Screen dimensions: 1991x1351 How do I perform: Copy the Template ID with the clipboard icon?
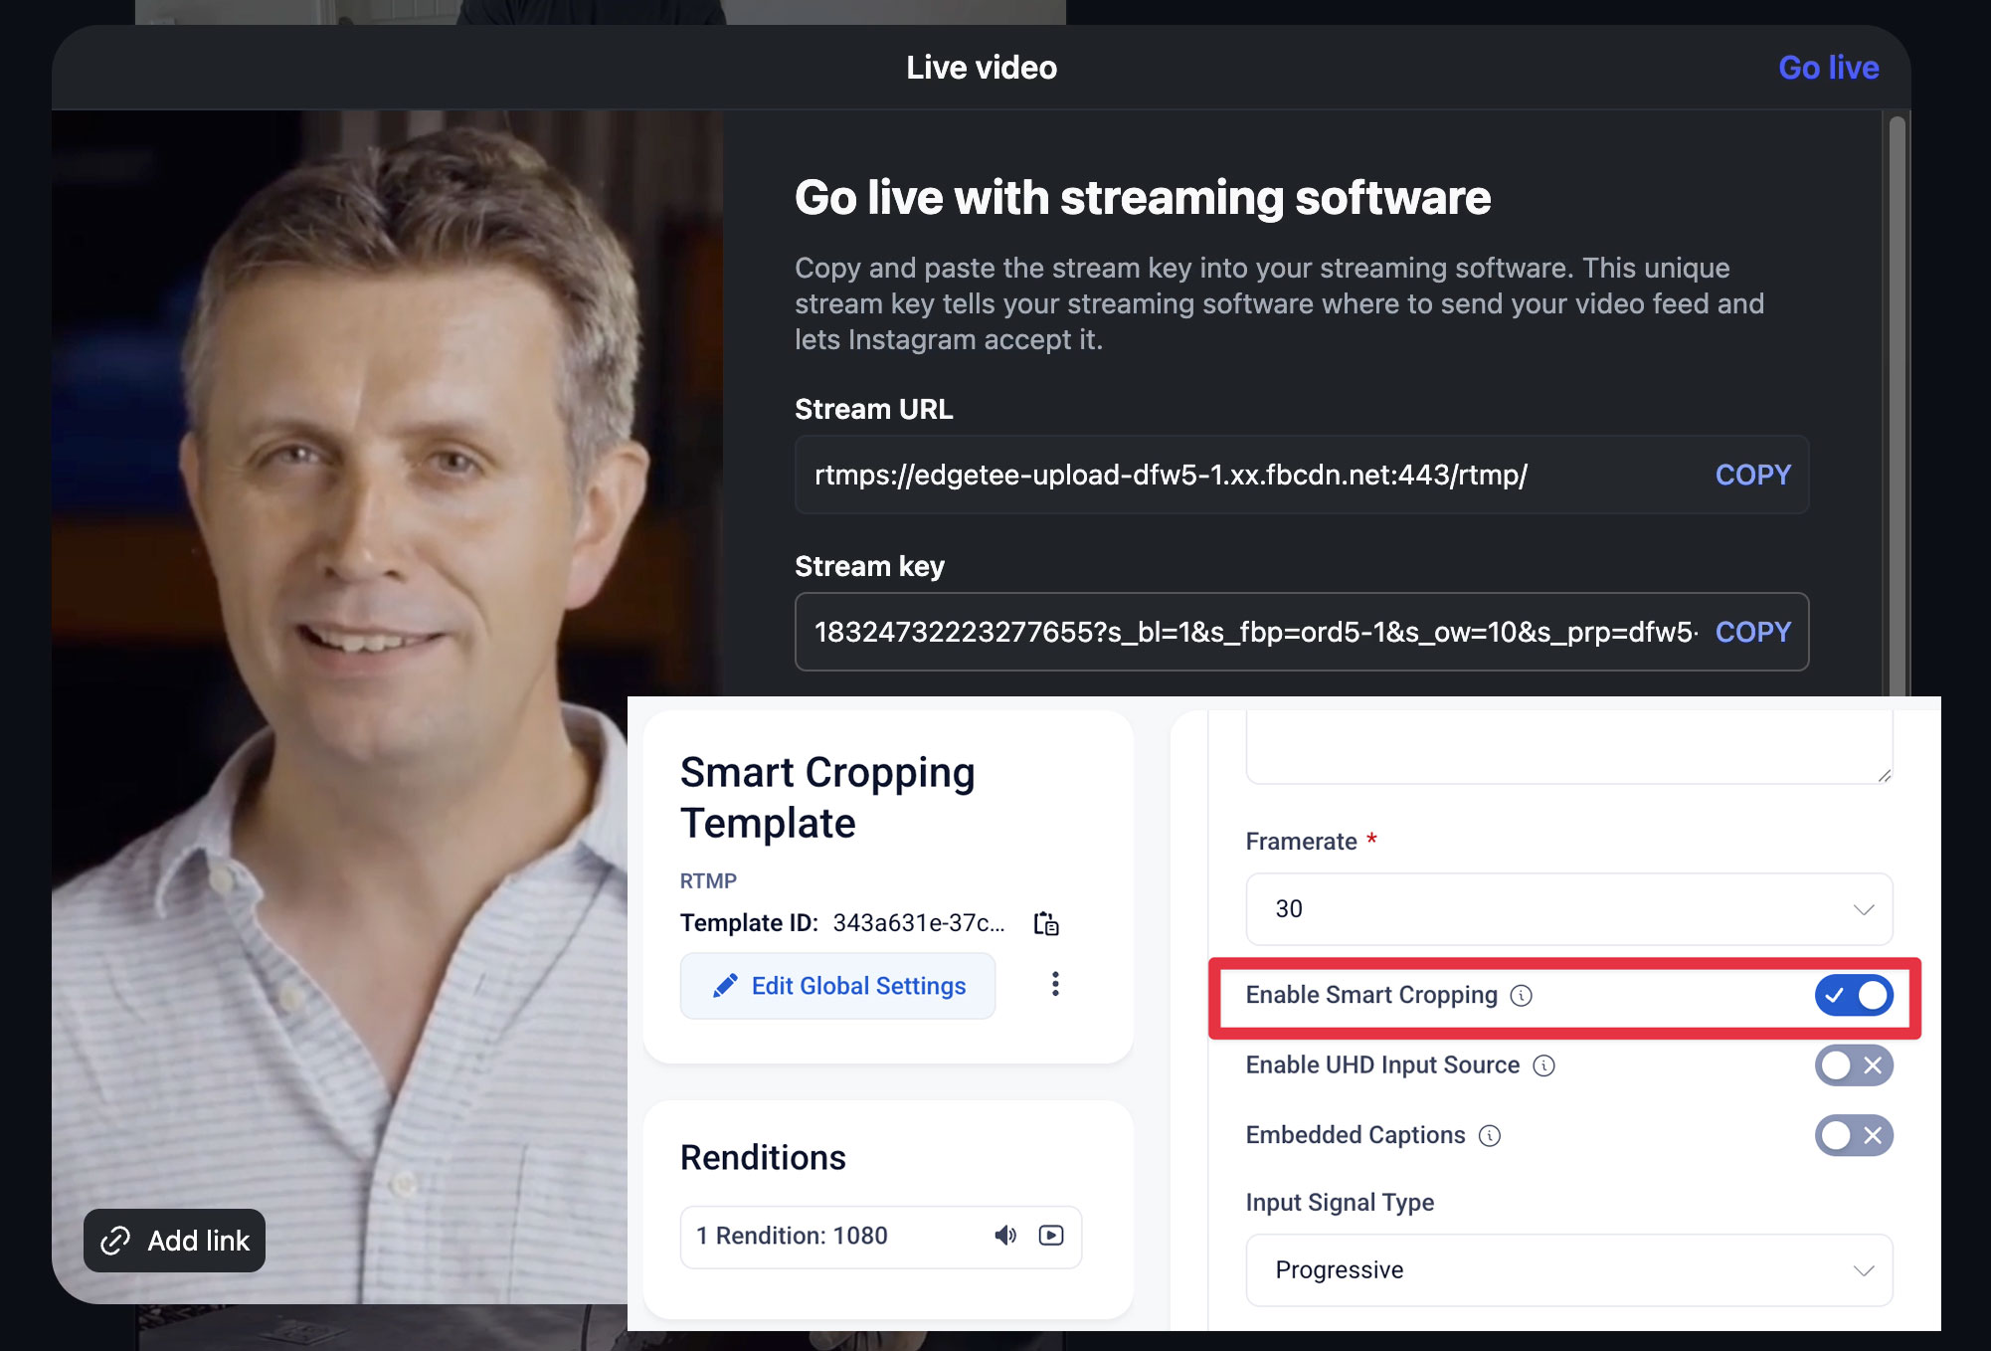(1046, 923)
